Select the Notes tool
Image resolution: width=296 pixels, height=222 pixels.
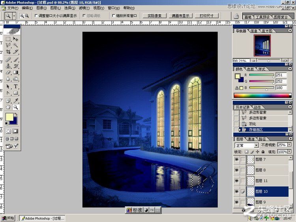(x=8, y=101)
